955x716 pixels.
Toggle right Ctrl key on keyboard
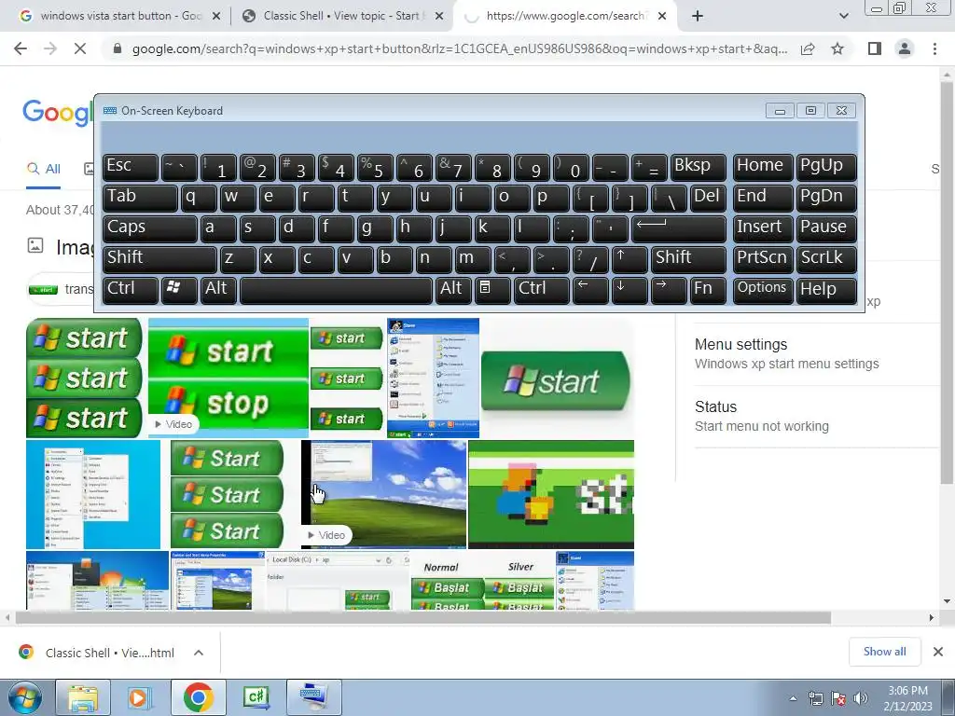[542, 289]
